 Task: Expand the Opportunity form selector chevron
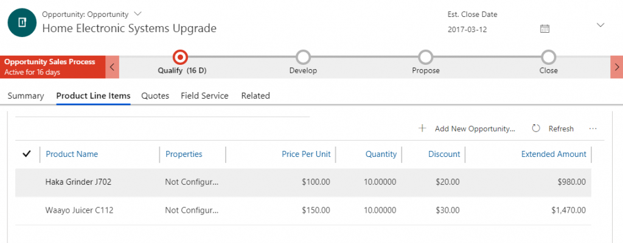[x=137, y=13]
